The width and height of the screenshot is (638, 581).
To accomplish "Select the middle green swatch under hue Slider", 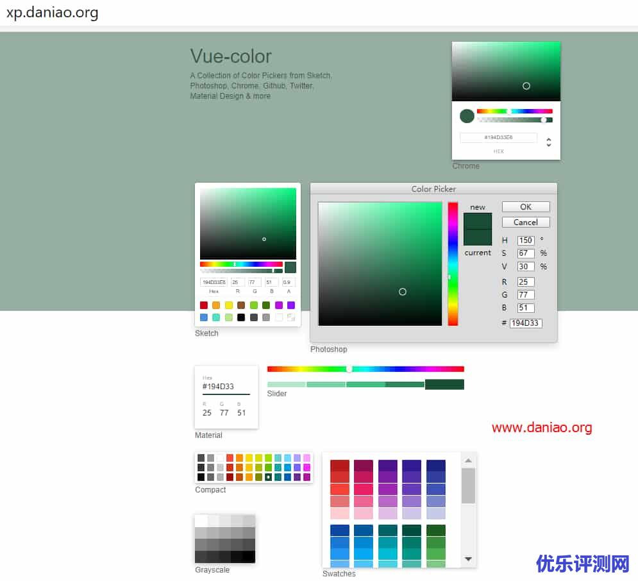I will click(365, 385).
